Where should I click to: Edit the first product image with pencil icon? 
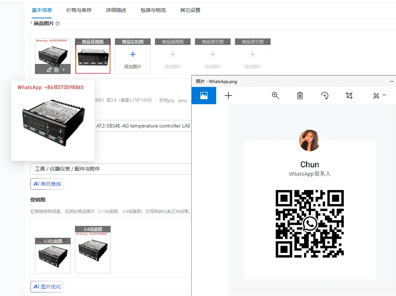[x=49, y=70]
